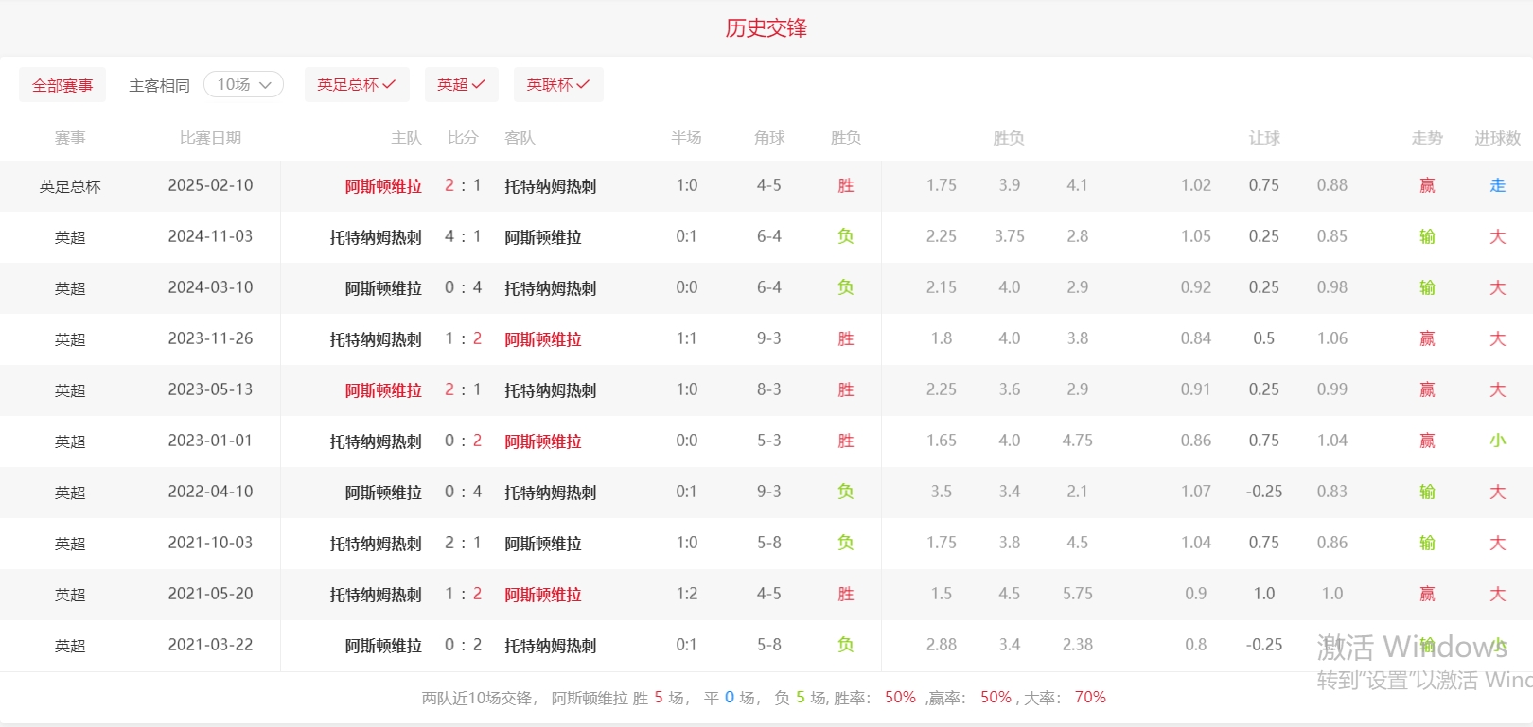Open 托特纳姆热刺 home team on 2024-11-03 row
The height and width of the screenshot is (727, 1533).
(376, 237)
